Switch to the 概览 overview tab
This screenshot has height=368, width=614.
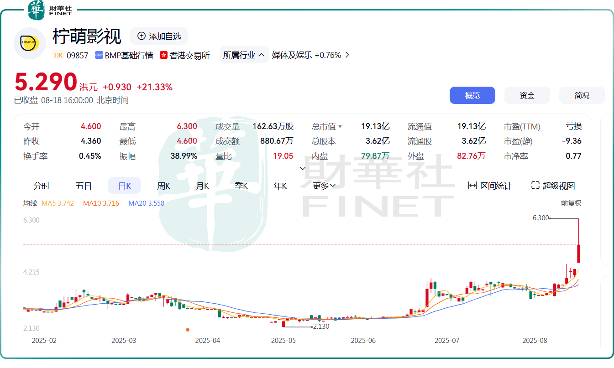click(x=472, y=95)
